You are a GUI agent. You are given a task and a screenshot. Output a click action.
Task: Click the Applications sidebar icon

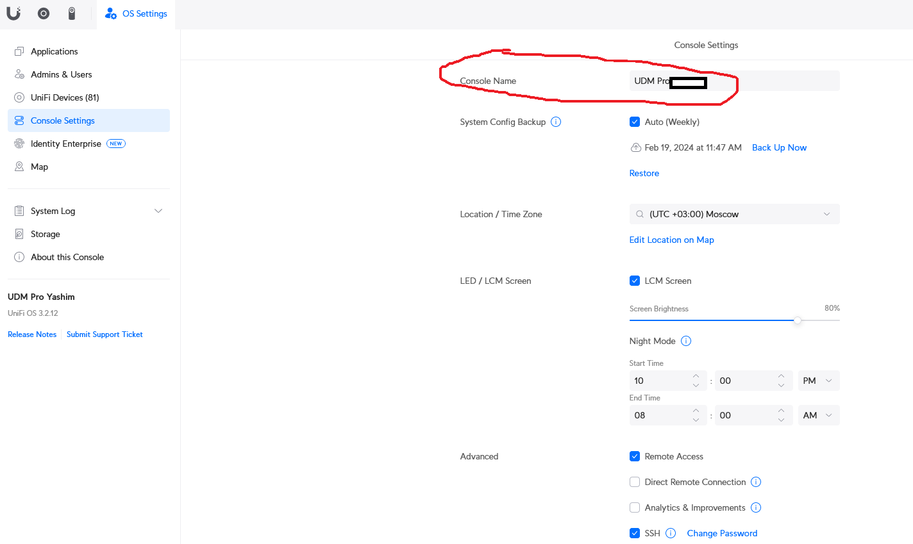click(x=19, y=51)
